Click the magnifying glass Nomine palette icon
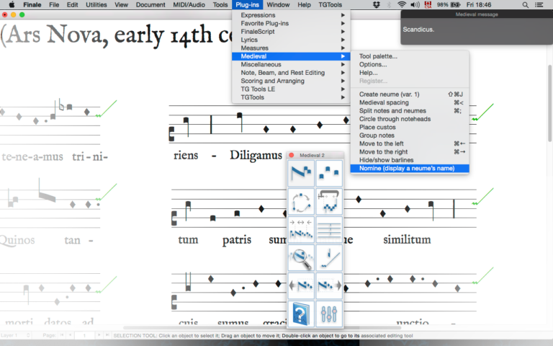The height and width of the screenshot is (346, 553). point(301,258)
